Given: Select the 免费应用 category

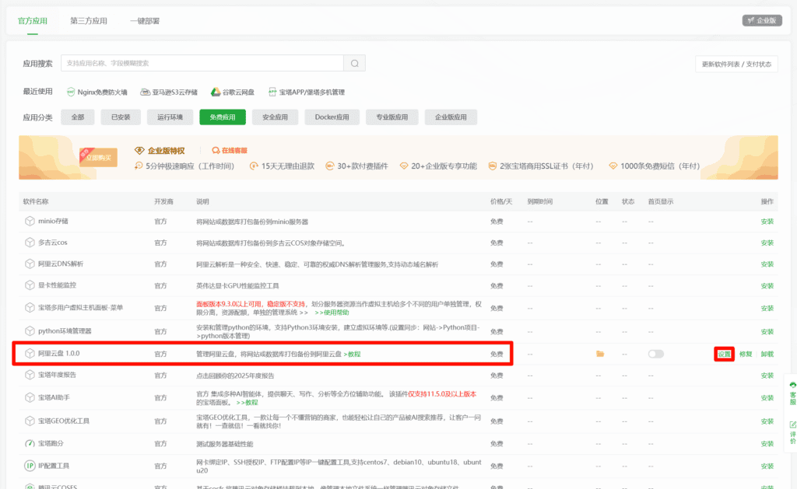Looking at the screenshot, I should pyautogui.click(x=223, y=117).
